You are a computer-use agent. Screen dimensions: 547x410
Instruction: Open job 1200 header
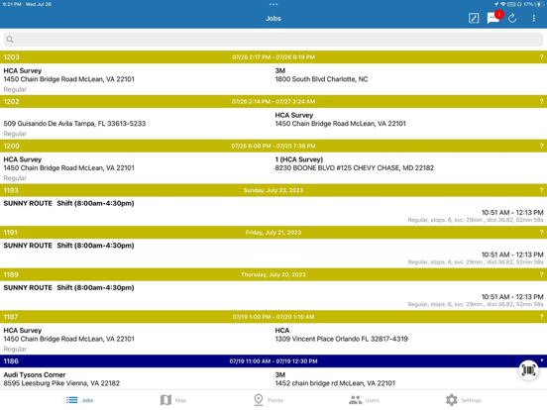[x=273, y=146]
